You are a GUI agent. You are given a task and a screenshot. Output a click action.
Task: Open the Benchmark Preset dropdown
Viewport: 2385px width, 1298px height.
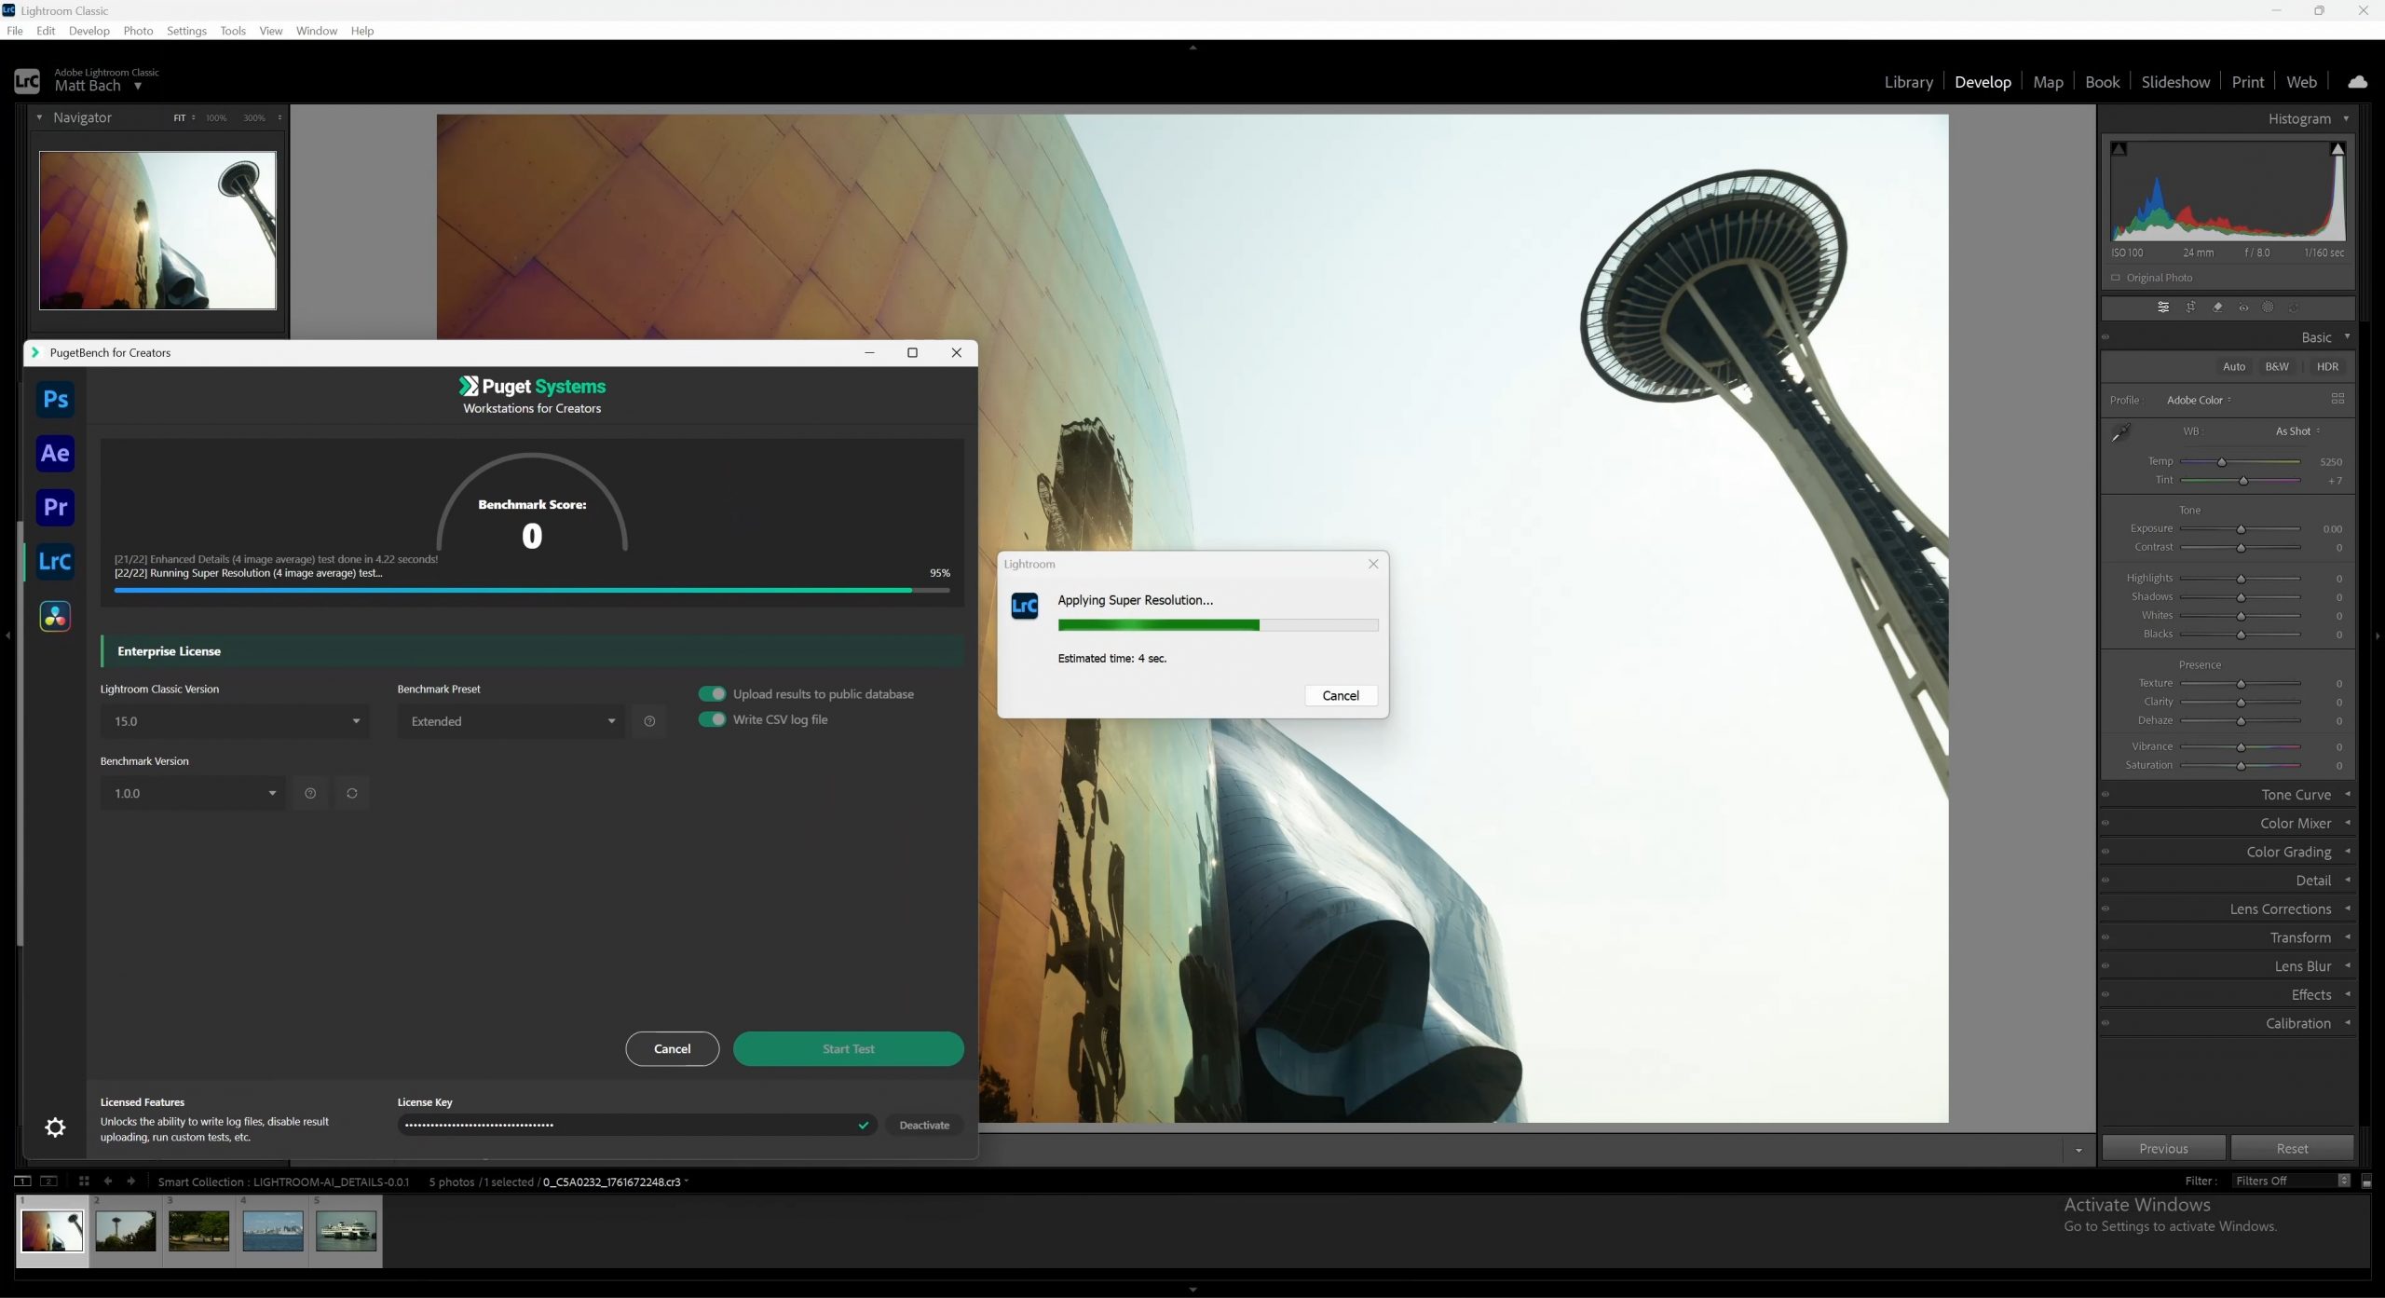point(511,721)
